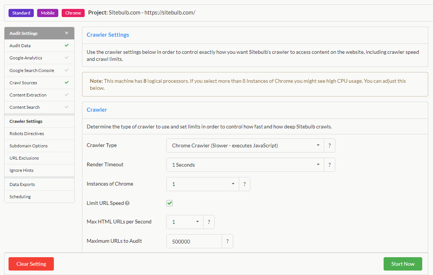
Task: Open Data Exports settings
Action: (x=39, y=184)
